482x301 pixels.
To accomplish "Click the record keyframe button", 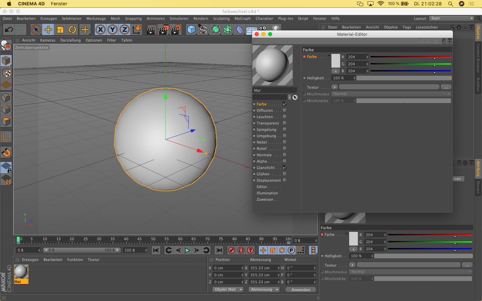I will 232,250.
